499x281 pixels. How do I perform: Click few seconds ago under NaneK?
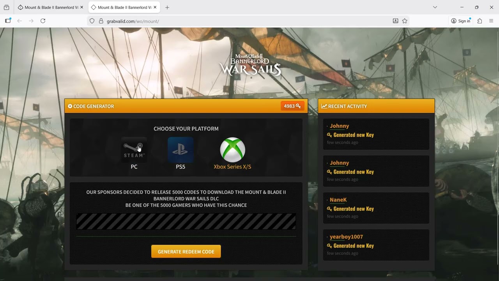(342, 216)
